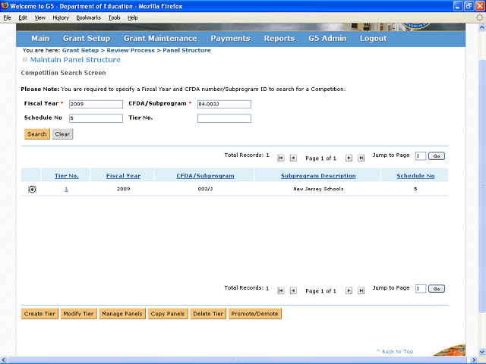
Task: Open the View menu
Action: coord(39,17)
